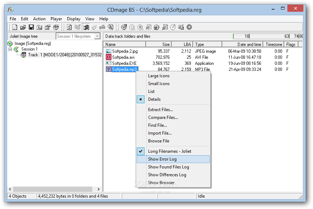This screenshot has height=209, width=313.
Task: Click the Softpedia.avi file icon
Action: pyautogui.click(x=108, y=57)
